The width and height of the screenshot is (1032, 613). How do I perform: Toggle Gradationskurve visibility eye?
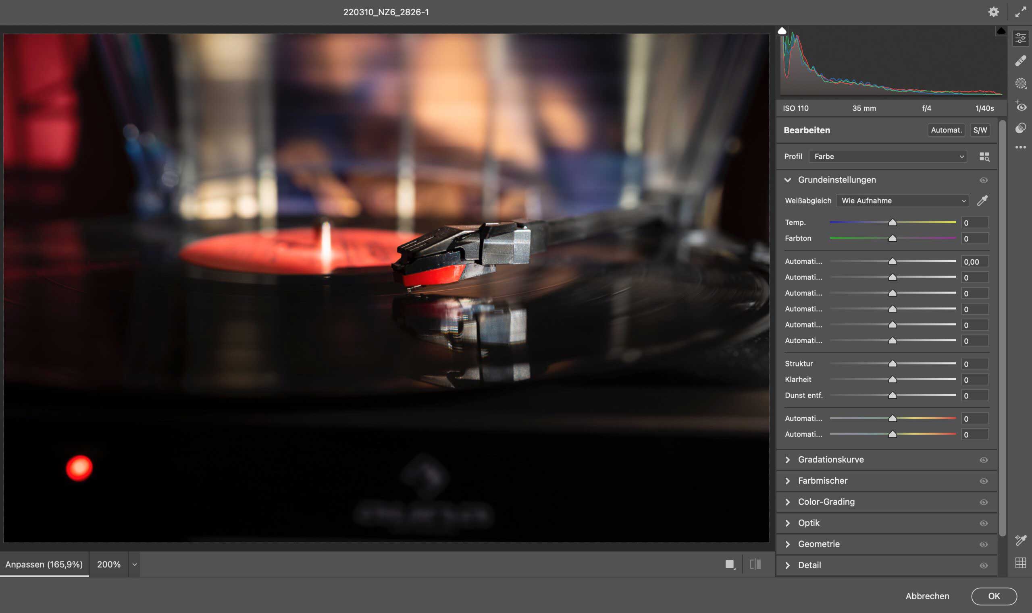[984, 460]
